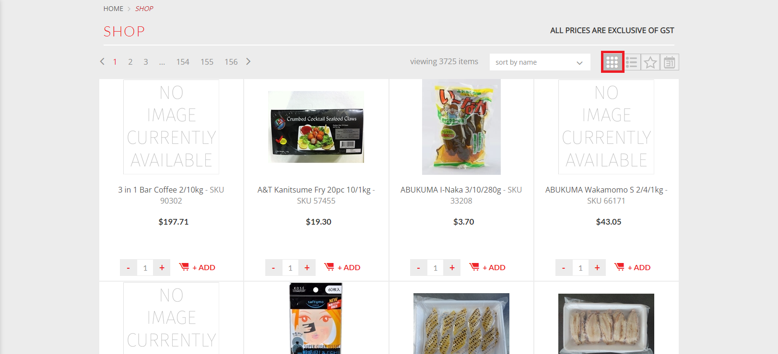Add ABUKUMA I-Naka to cart
This screenshot has width=778, height=354.
(x=487, y=267)
